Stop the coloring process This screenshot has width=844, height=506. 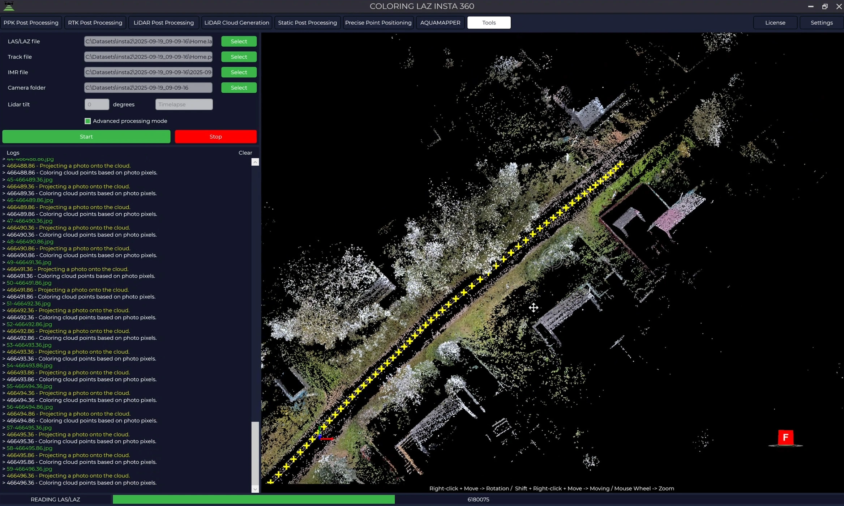(215, 136)
